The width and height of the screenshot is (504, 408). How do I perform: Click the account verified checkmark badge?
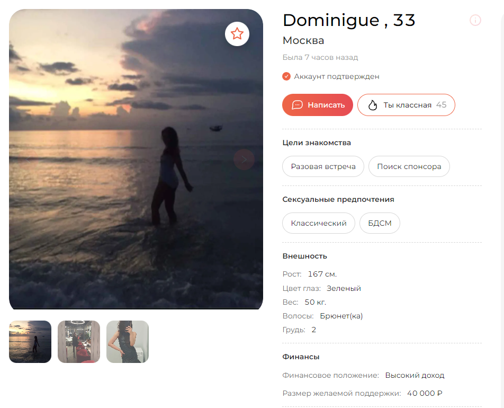tap(286, 77)
